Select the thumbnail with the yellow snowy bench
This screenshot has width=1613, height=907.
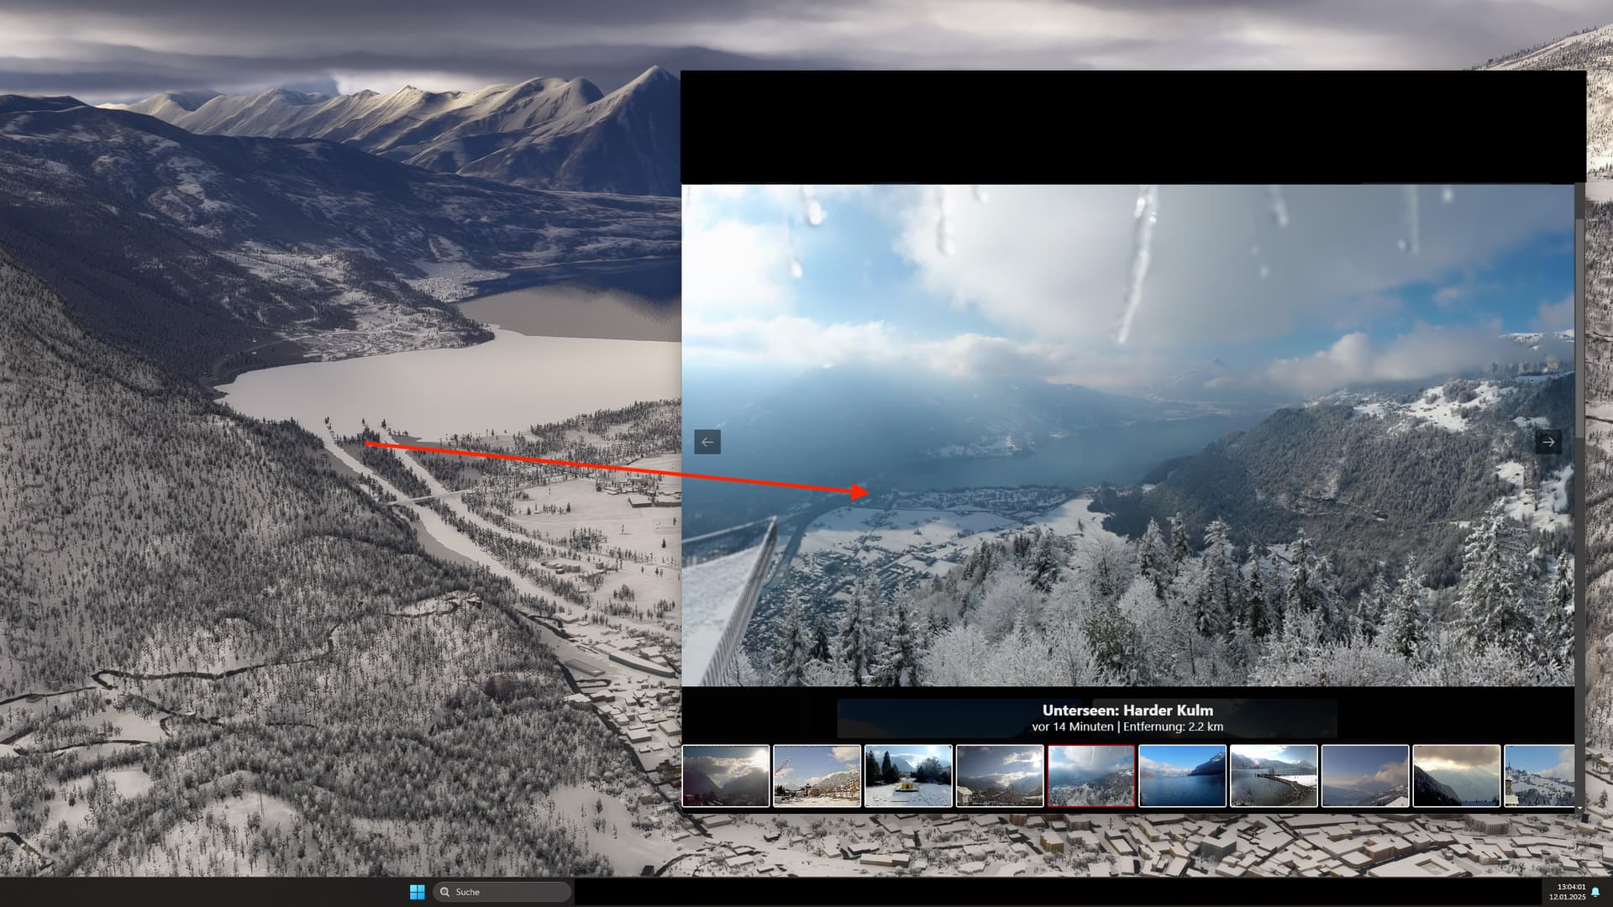pyautogui.click(x=908, y=776)
